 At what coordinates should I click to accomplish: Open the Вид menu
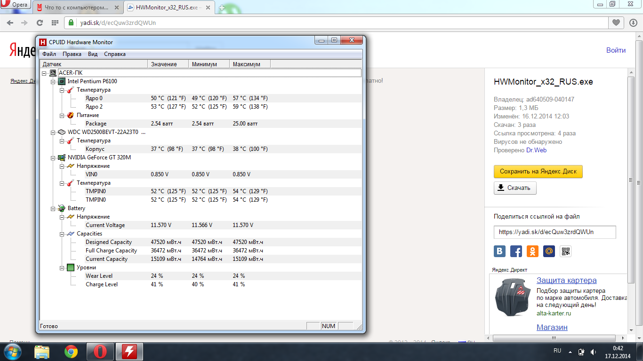[93, 54]
